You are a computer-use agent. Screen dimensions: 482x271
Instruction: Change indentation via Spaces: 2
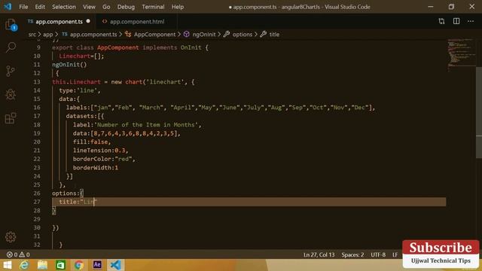coord(352,254)
